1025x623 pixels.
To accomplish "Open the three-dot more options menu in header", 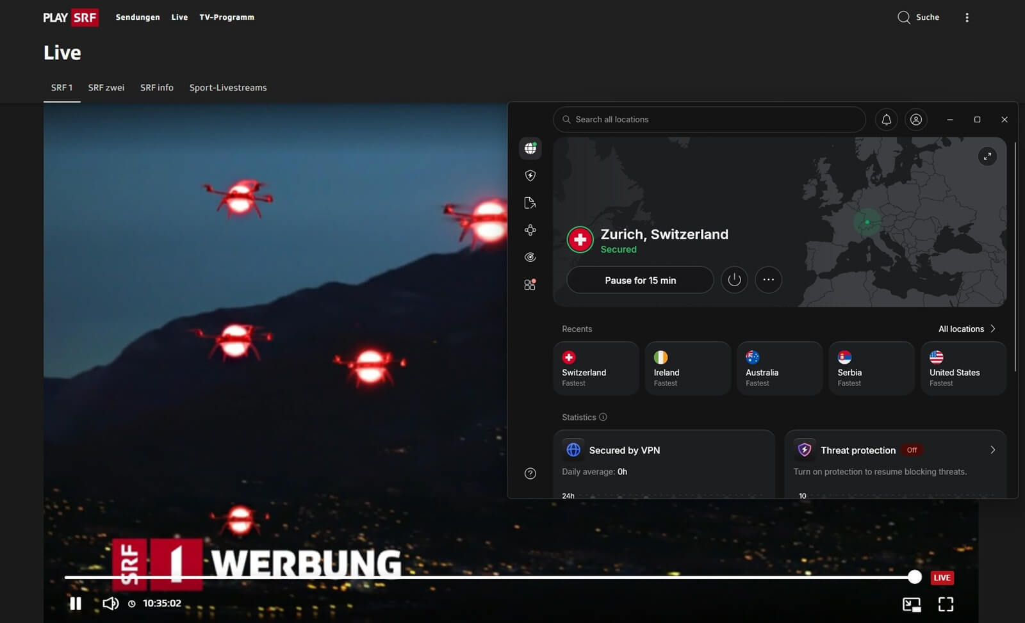I will click(x=967, y=17).
